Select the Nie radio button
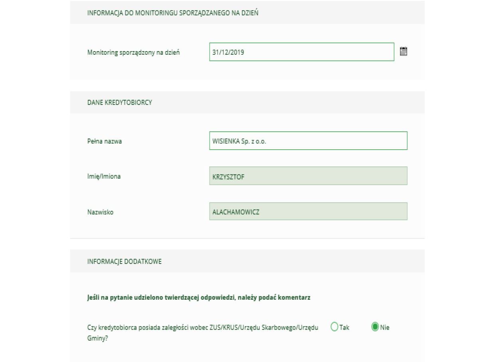502x362 pixels. coord(375,327)
